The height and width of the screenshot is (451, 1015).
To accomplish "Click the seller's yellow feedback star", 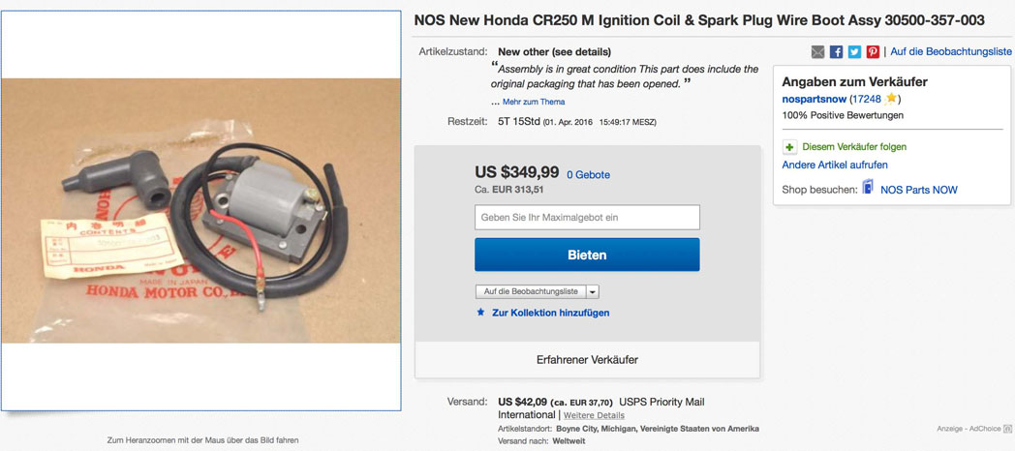I will point(891,99).
